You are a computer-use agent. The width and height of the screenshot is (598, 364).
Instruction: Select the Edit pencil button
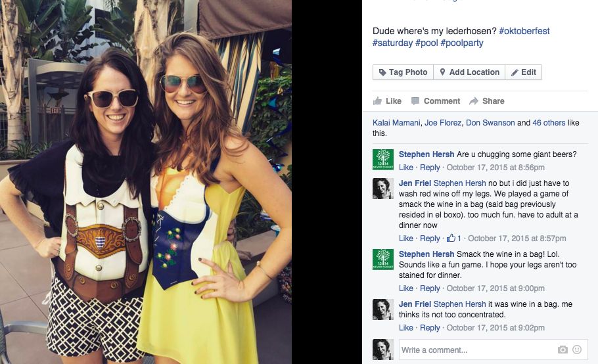tap(523, 72)
